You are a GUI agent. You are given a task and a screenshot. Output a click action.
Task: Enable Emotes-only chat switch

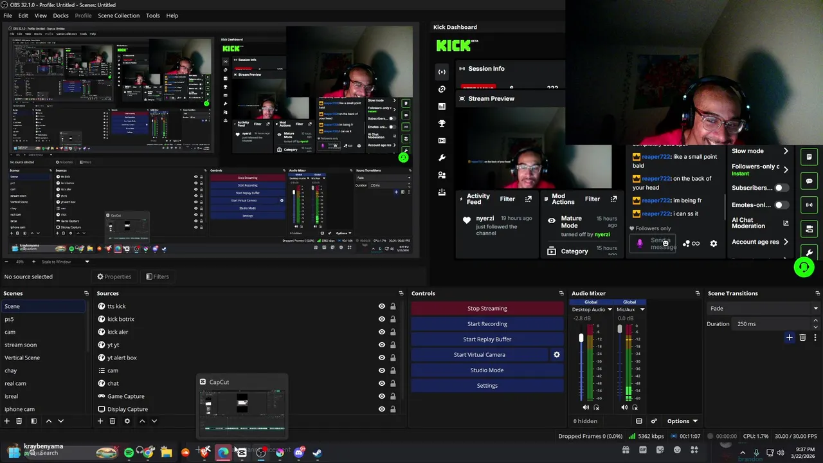pyautogui.click(x=781, y=205)
